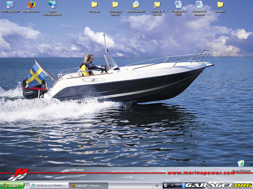Open Mina nätverksplatser icon

[x=52, y=5]
